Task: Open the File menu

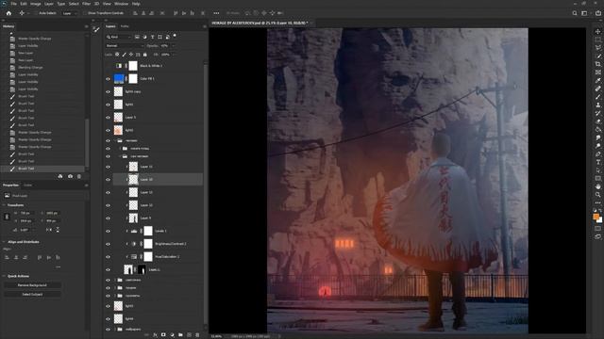Action: tap(14, 4)
